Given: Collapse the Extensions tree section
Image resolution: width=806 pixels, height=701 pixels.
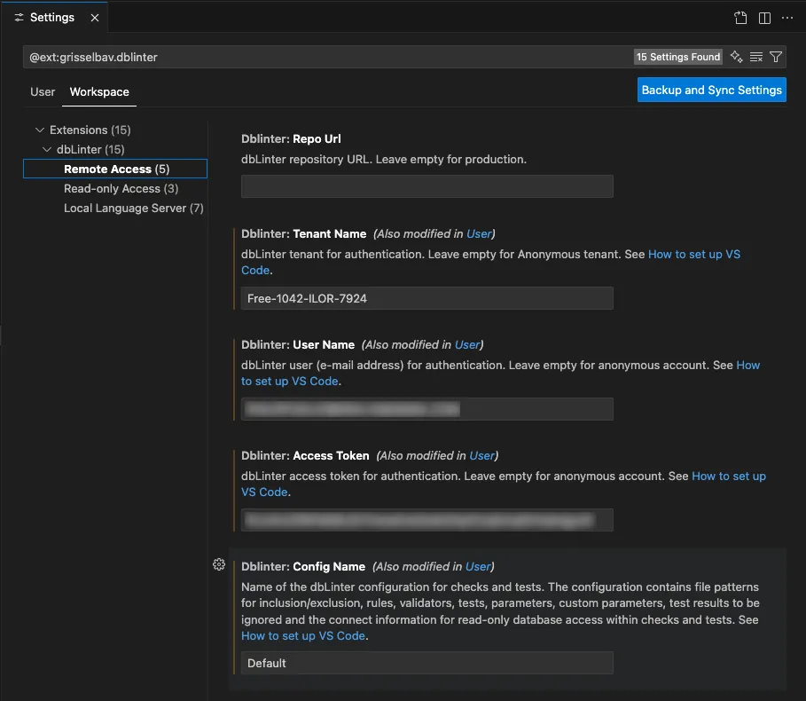Looking at the screenshot, I should click(40, 130).
